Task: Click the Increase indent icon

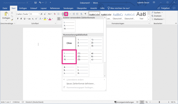Action: [x=77, y=14]
